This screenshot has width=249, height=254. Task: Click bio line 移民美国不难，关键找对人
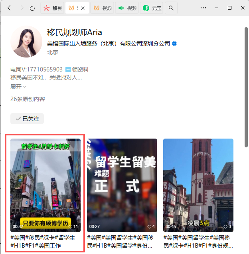46,77
